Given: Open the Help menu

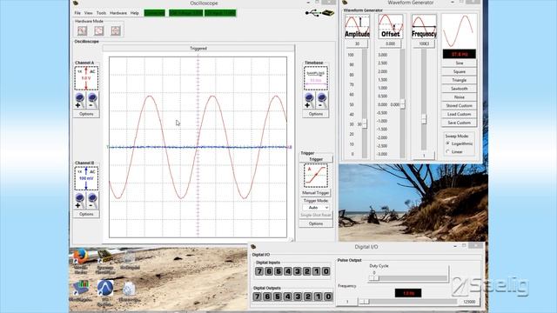Looking at the screenshot, I should coord(135,13).
